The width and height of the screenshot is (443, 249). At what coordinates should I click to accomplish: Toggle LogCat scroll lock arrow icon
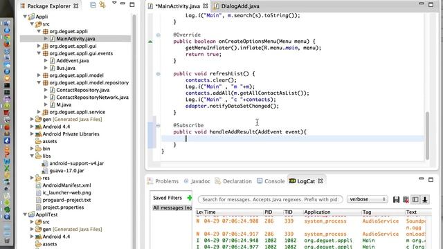424,199
